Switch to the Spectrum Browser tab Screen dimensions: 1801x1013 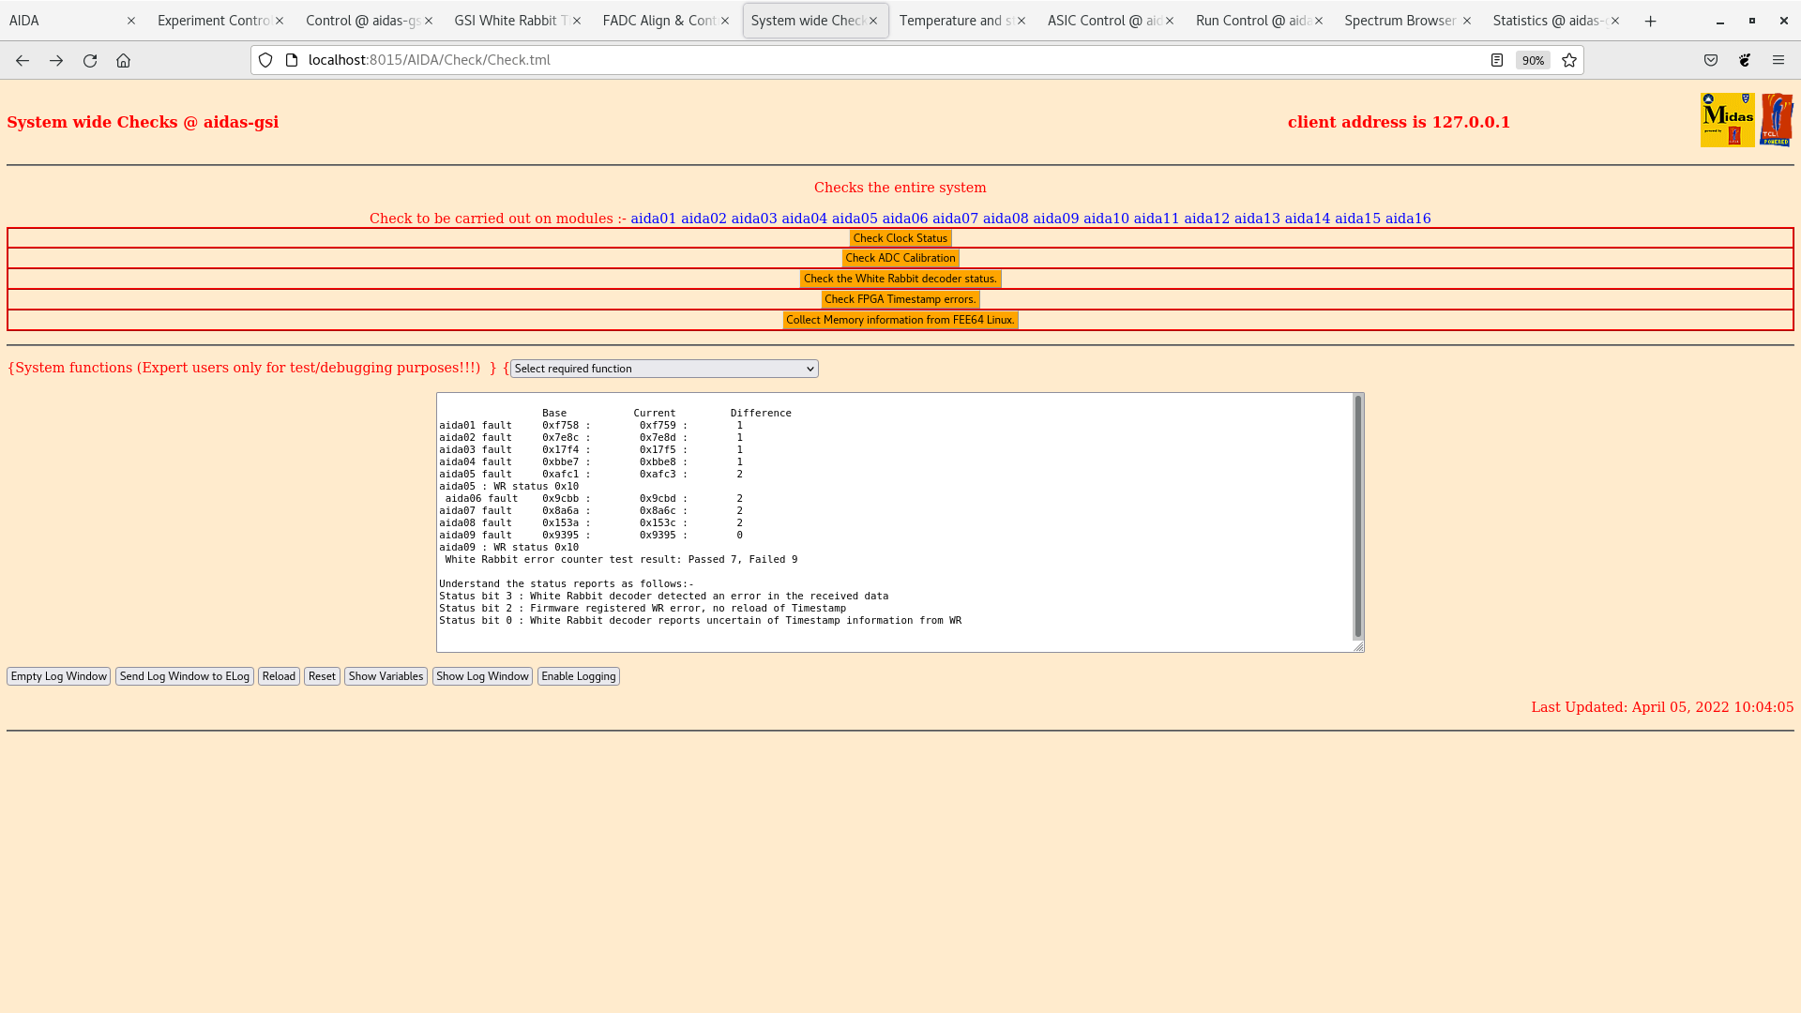click(1400, 21)
